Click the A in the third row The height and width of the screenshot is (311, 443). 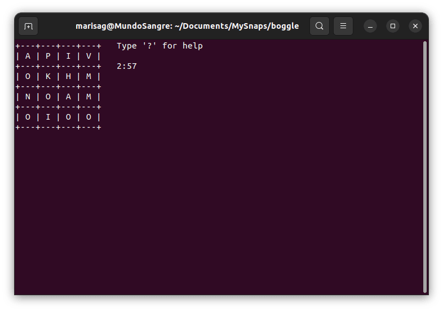[68, 97]
